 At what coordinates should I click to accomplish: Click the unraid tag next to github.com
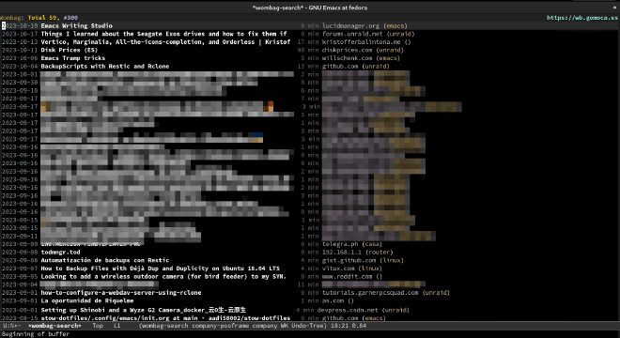(x=375, y=67)
